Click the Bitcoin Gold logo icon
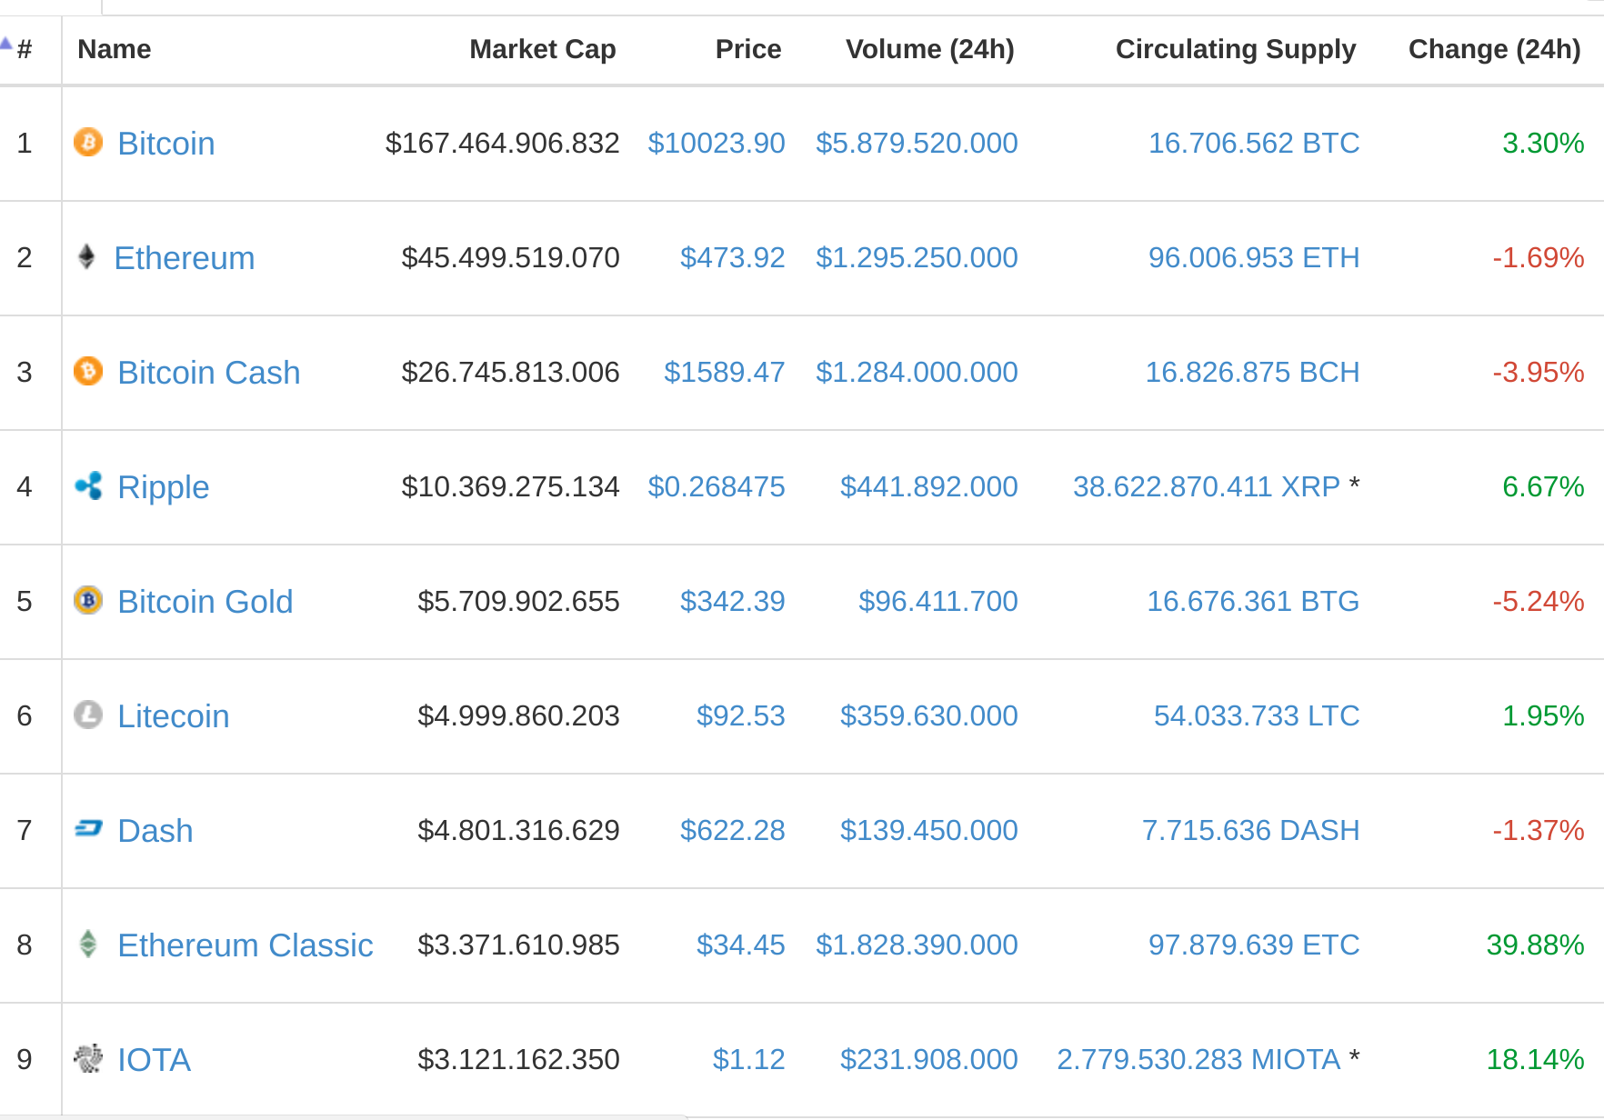 88,600
